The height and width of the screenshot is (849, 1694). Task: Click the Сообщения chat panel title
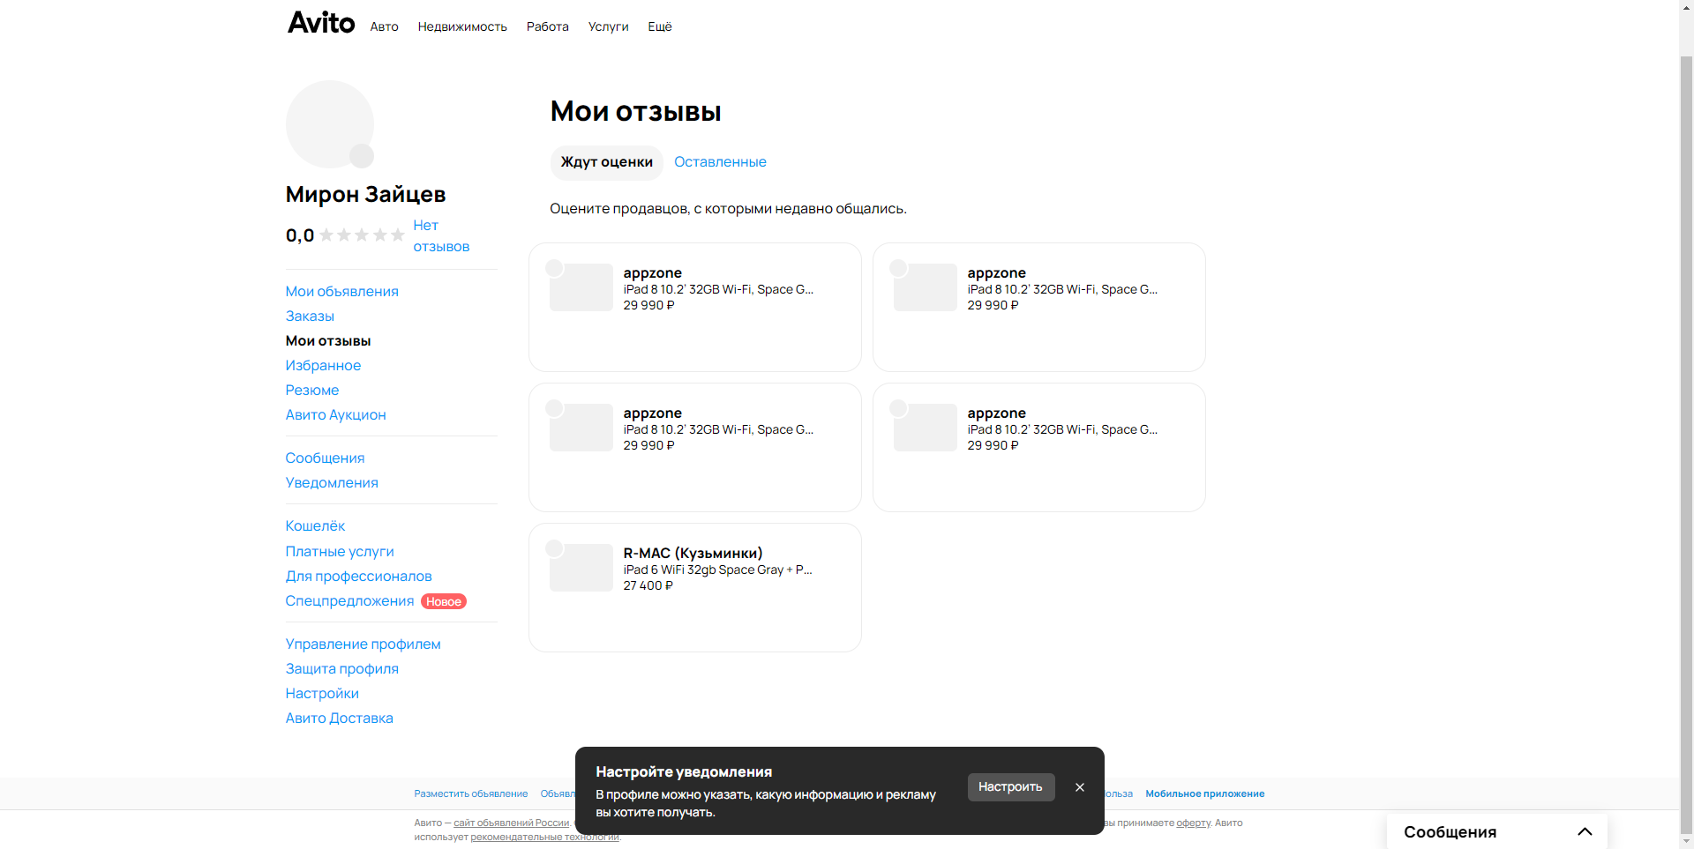coord(1450,832)
